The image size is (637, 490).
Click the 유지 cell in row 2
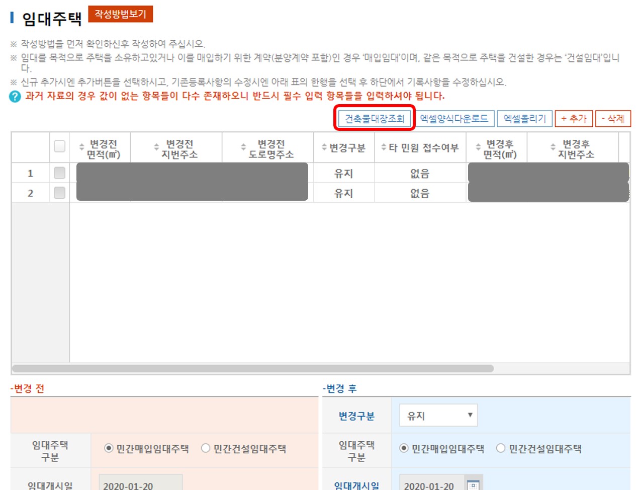pos(344,193)
